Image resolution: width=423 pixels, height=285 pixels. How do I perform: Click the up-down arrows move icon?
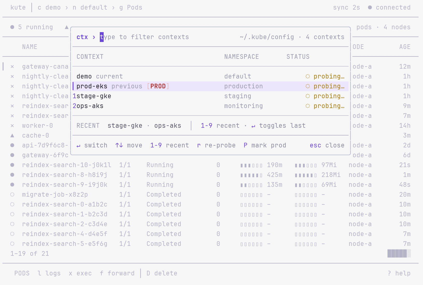[x=119, y=145]
